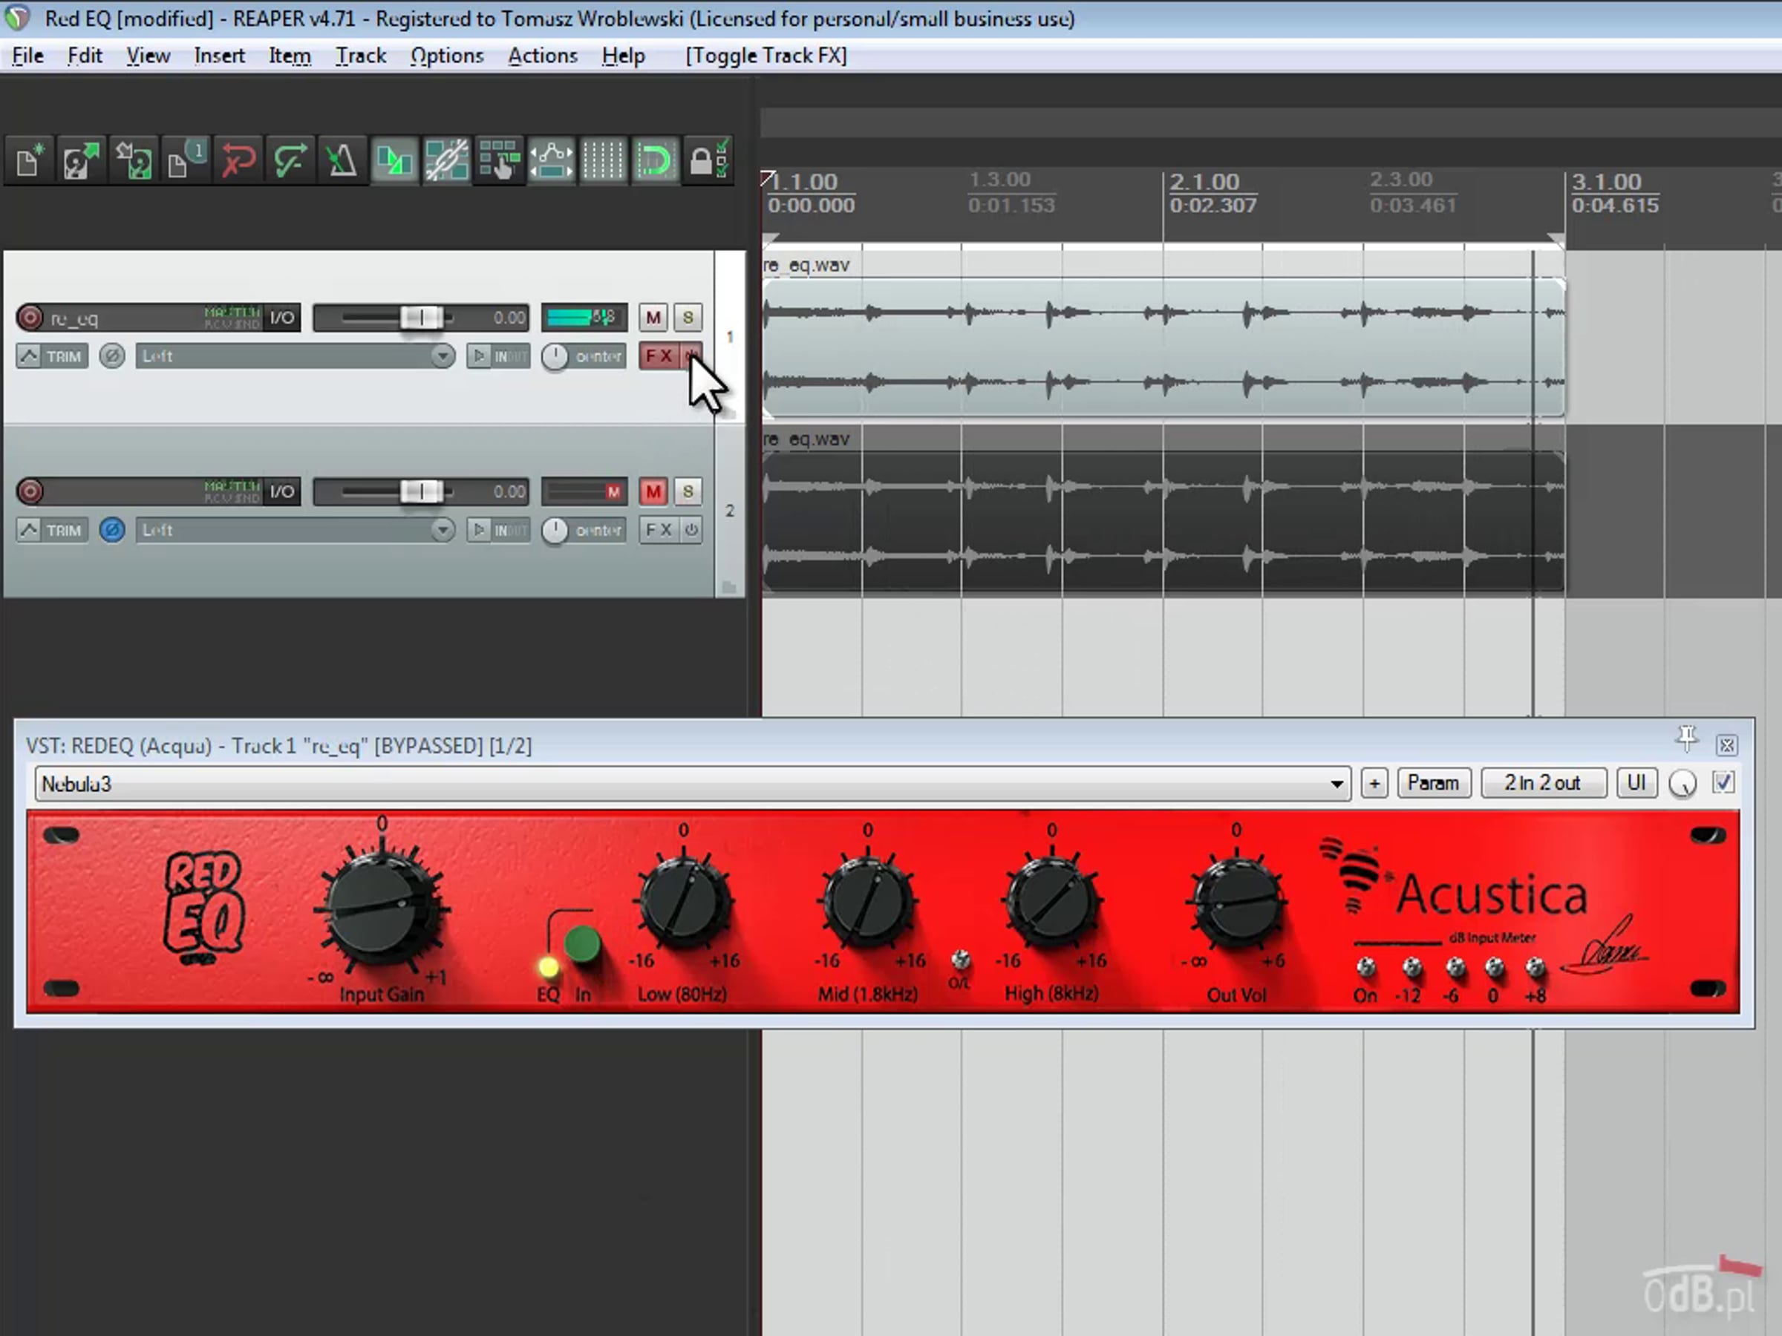The width and height of the screenshot is (1782, 1336).
Task: Open I/O routing for track 2
Action: pos(282,491)
